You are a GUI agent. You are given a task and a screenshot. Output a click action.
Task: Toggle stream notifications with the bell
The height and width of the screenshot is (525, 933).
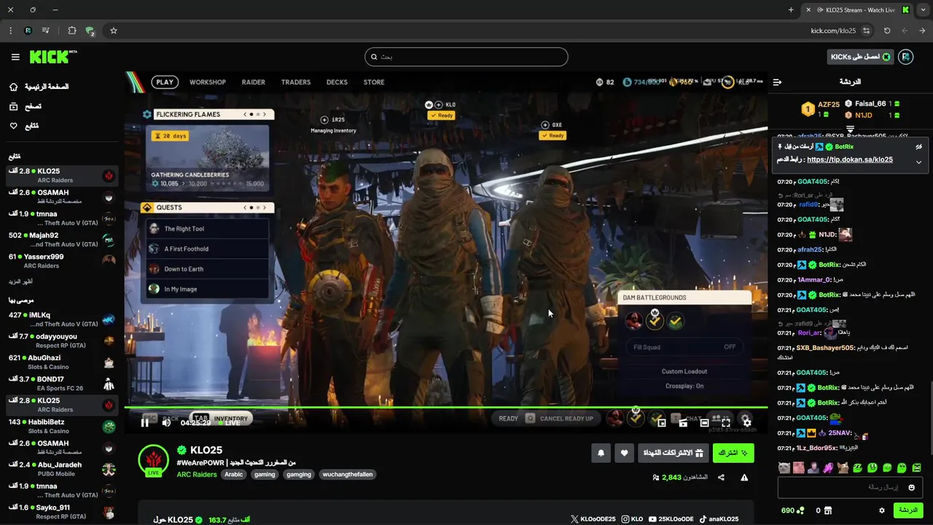point(601,453)
